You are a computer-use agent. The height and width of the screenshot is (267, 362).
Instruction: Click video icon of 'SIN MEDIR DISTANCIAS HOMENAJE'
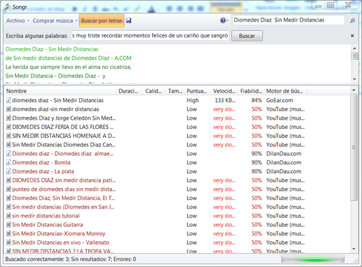pyautogui.click(x=9, y=135)
